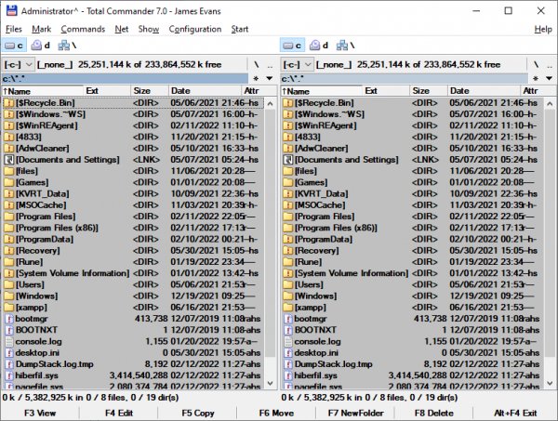
Task: Click Alt+F4 Exit button
Action: click(x=515, y=414)
